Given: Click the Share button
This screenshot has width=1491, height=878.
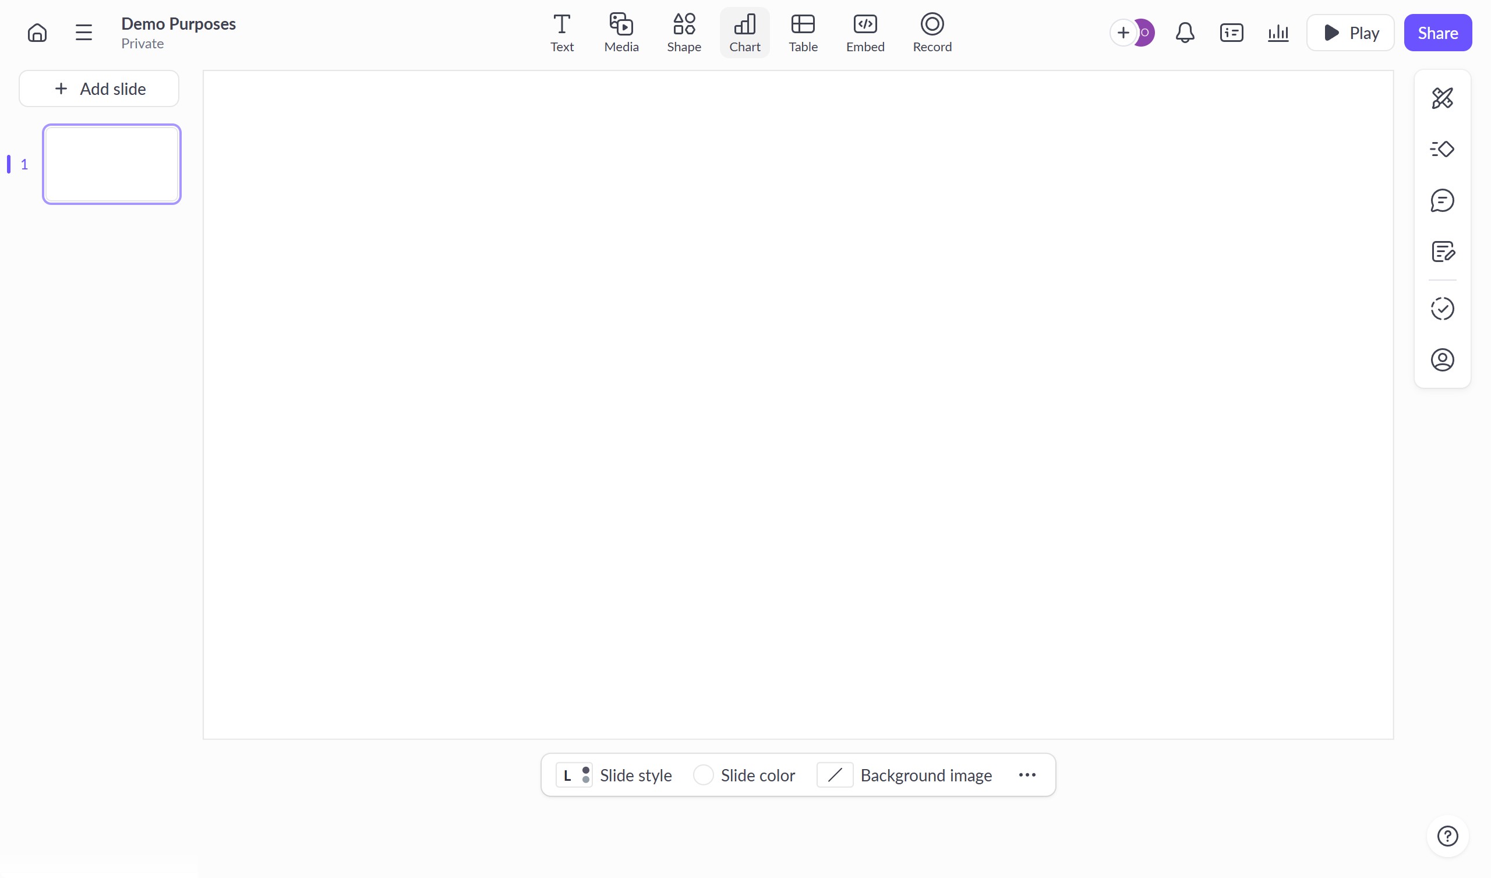Looking at the screenshot, I should 1437,33.
